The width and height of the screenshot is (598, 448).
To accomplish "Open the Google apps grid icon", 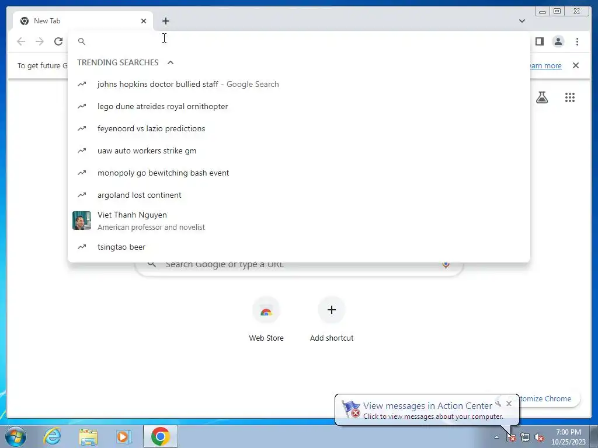I will [x=570, y=97].
